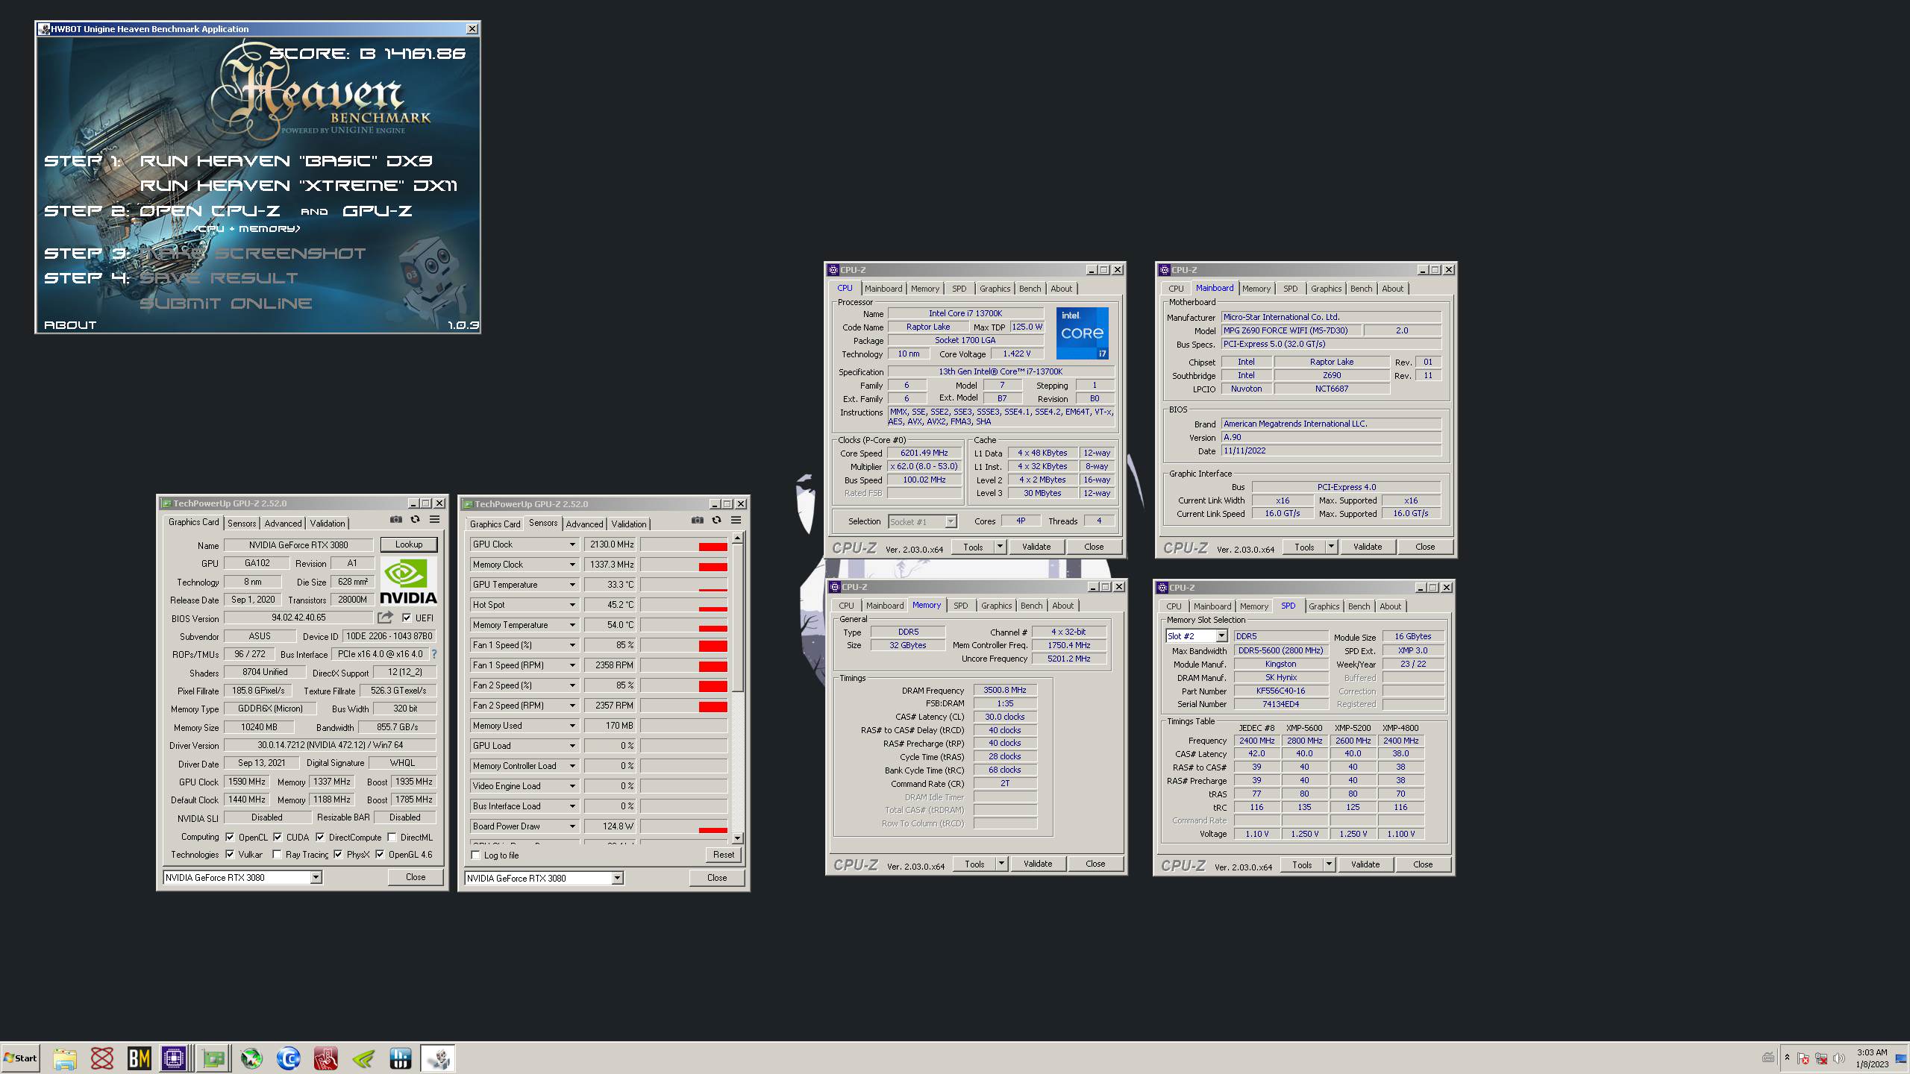Open the GPU Temperature sensor dropdown

click(x=572, y=585)
